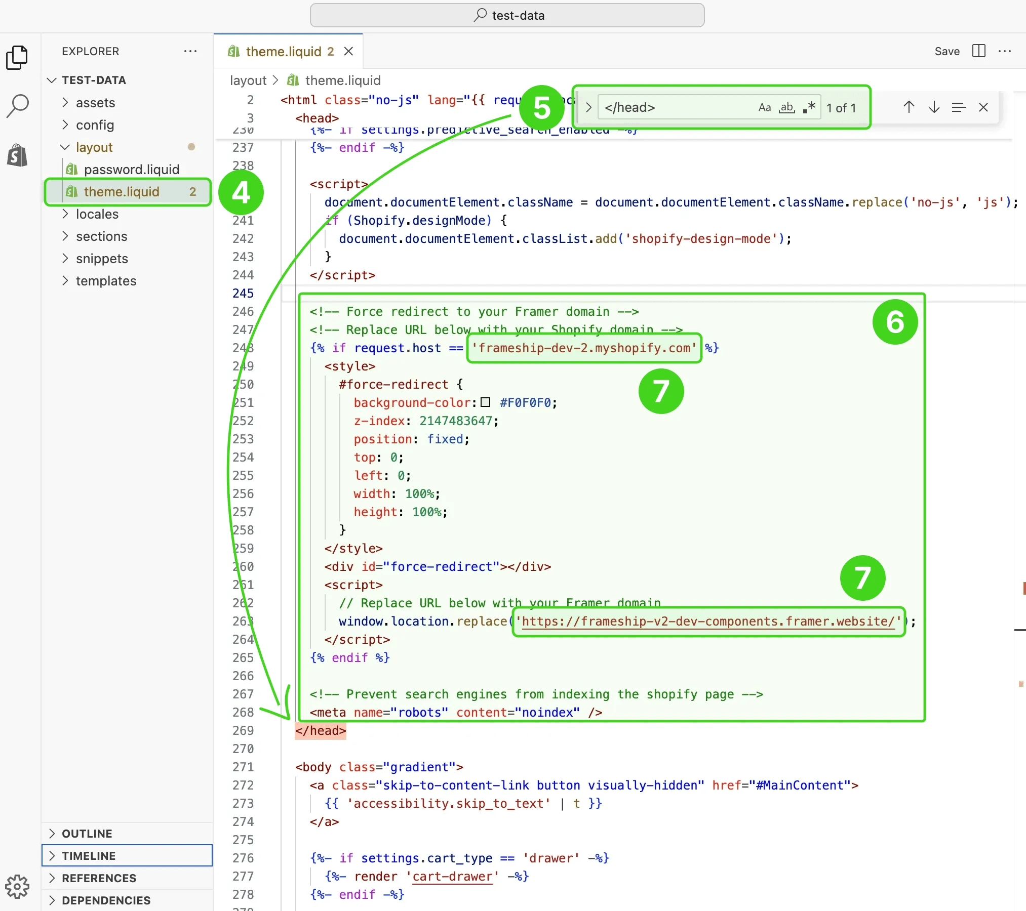Open the Manage gear icon
Viewport: 1026px width, 911px height.
(x=17, y=886)
